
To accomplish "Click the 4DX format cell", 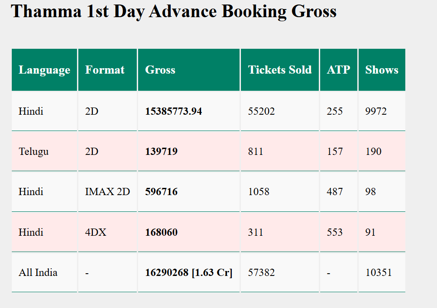I will tap(96, 232).
